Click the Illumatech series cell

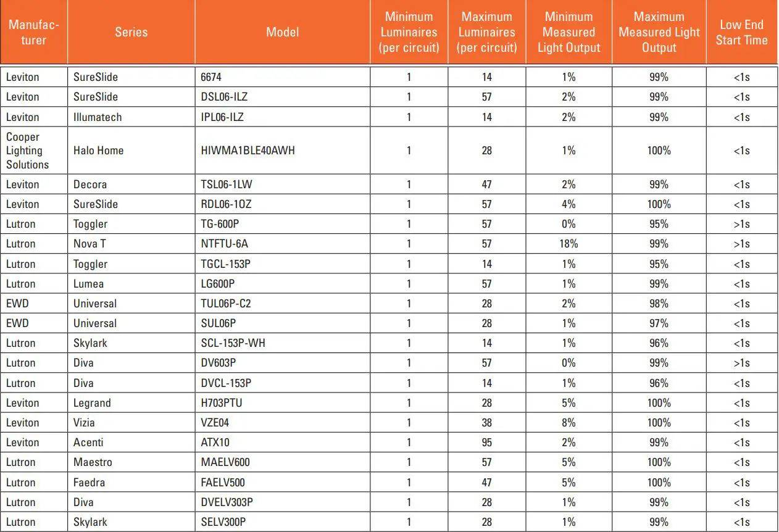click(x=98, y=117)
